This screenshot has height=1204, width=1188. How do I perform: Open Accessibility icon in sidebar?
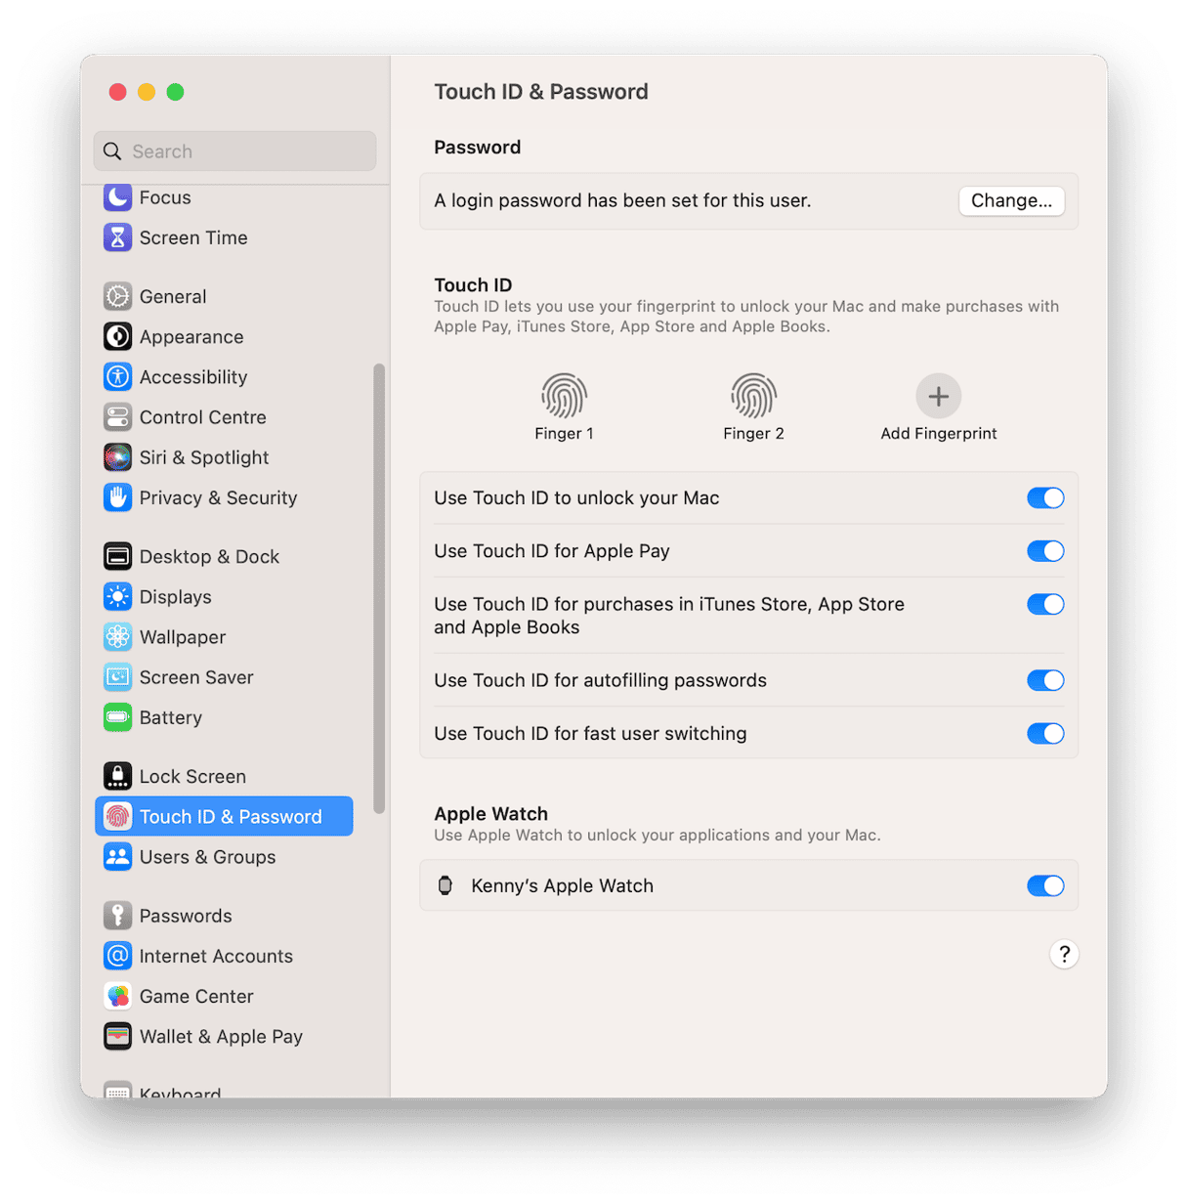pos(117,376)
